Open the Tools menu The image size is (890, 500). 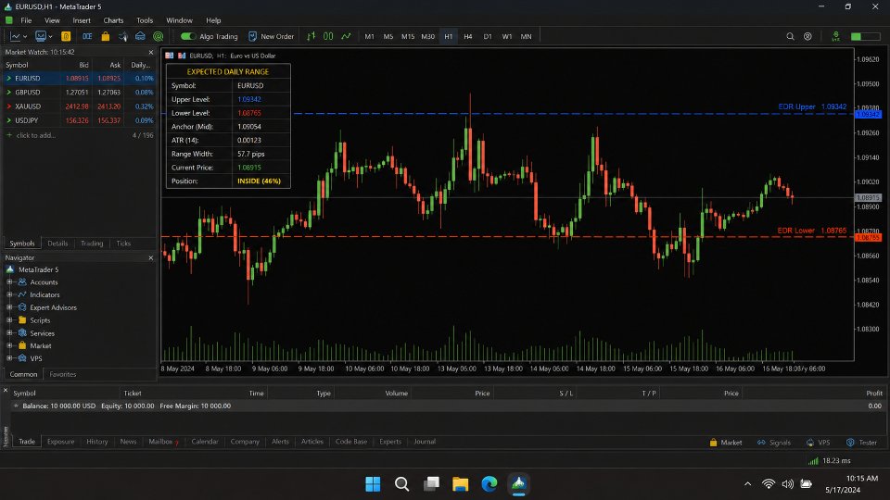(x=145, y=20)
